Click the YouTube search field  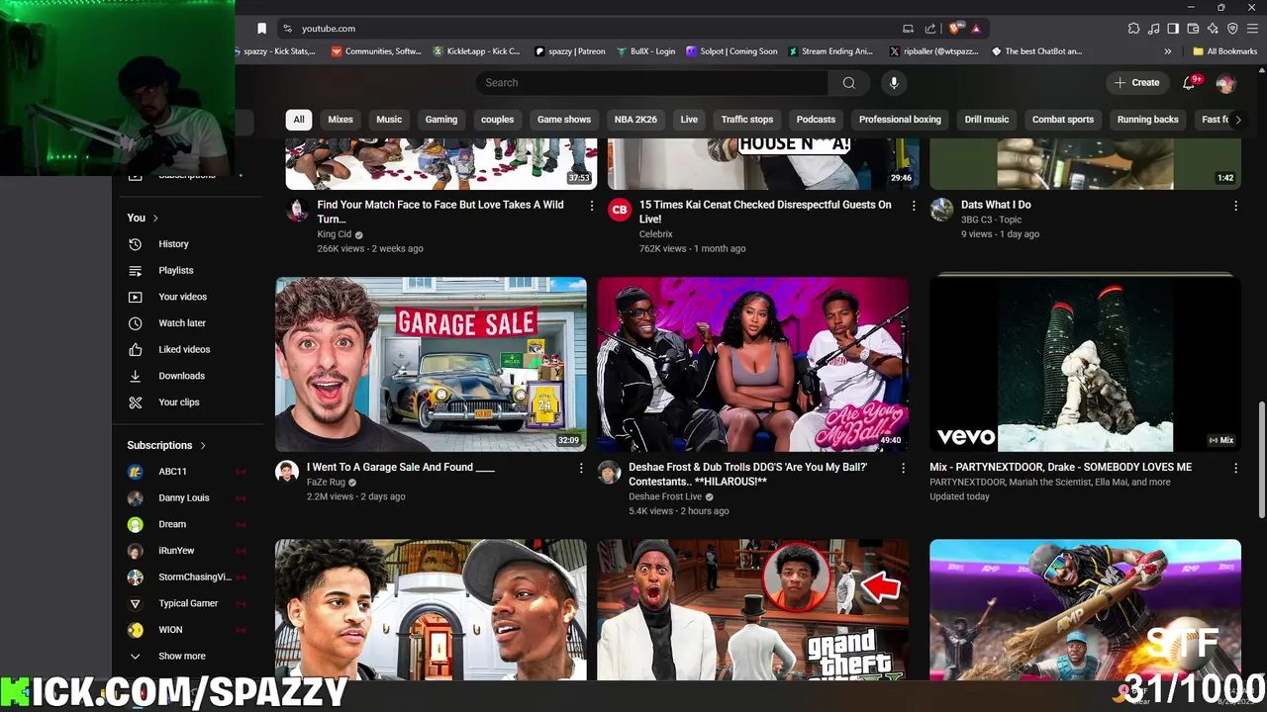coord(653,83)
